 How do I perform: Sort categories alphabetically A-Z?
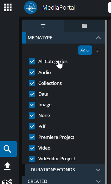(85, 50)
